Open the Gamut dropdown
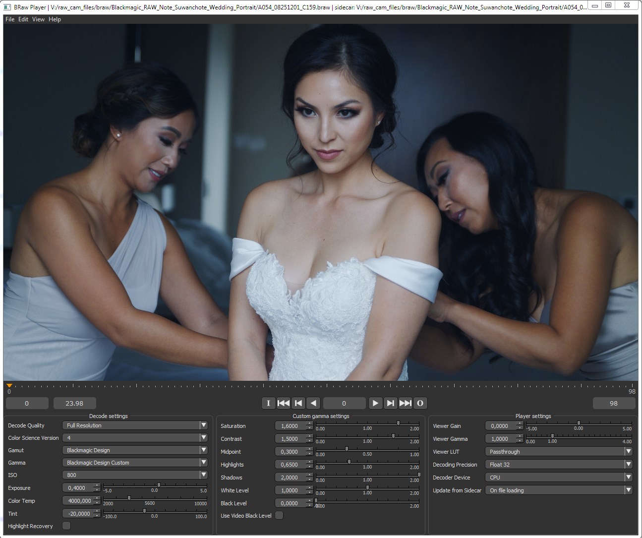642x538 pixels. [x=135, y=450]
